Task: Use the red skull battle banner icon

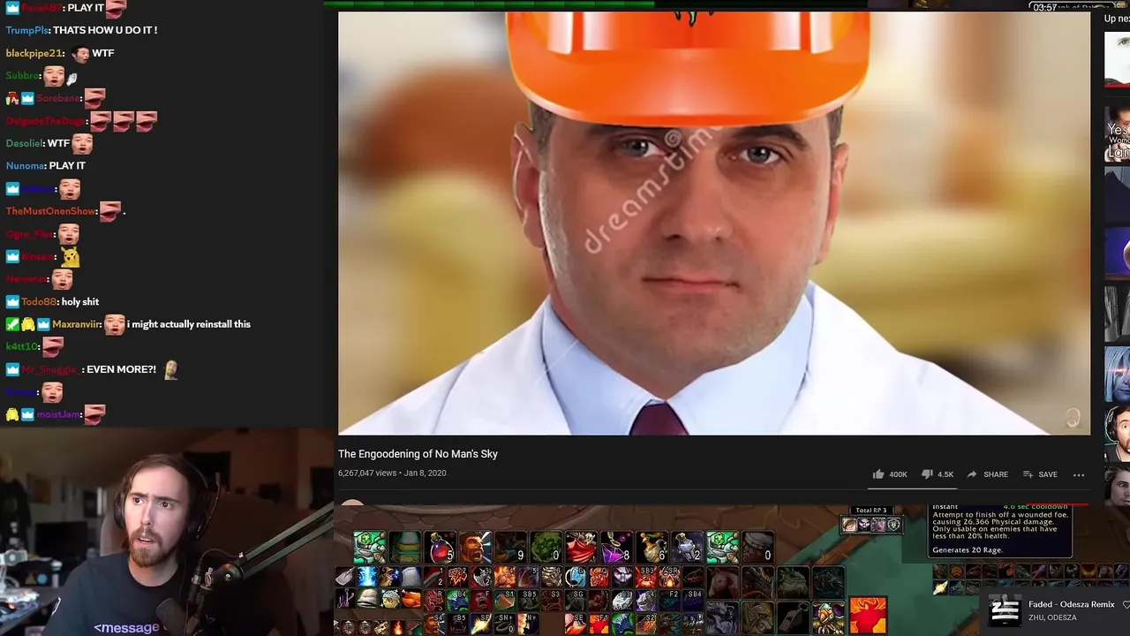Action: pyautogui.click(x=582, y=547)
